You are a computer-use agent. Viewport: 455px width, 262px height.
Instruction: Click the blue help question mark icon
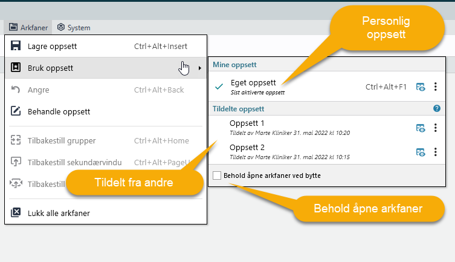point(437,109)
